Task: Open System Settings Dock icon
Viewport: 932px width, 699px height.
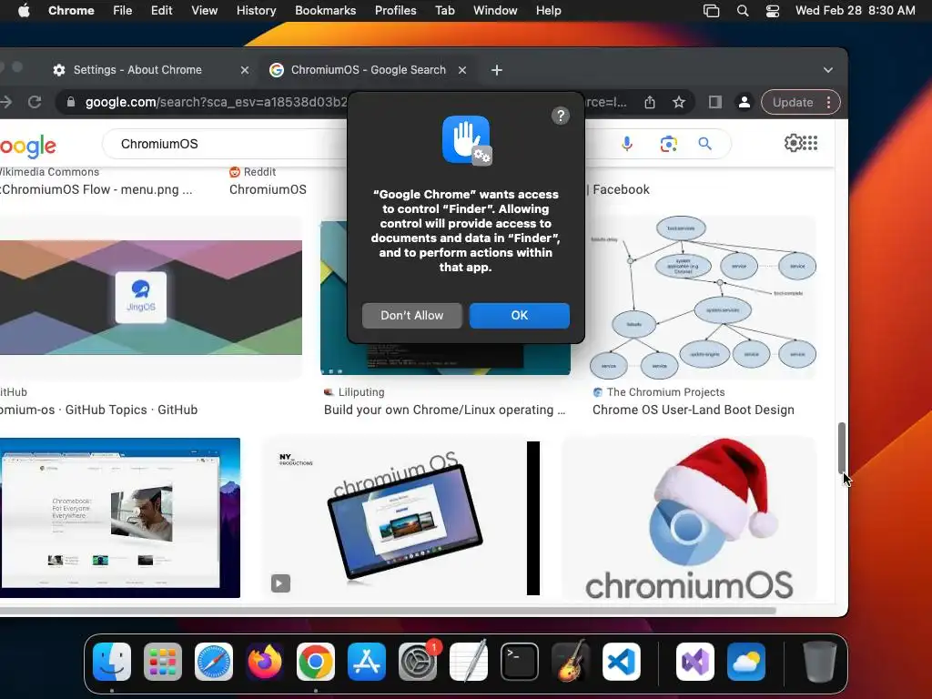Action: pos(418,662)
